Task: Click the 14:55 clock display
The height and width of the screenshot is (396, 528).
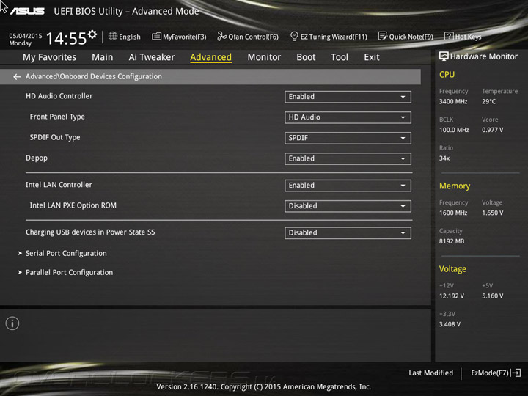Action: pyautogui.click(x=66, y=38)
